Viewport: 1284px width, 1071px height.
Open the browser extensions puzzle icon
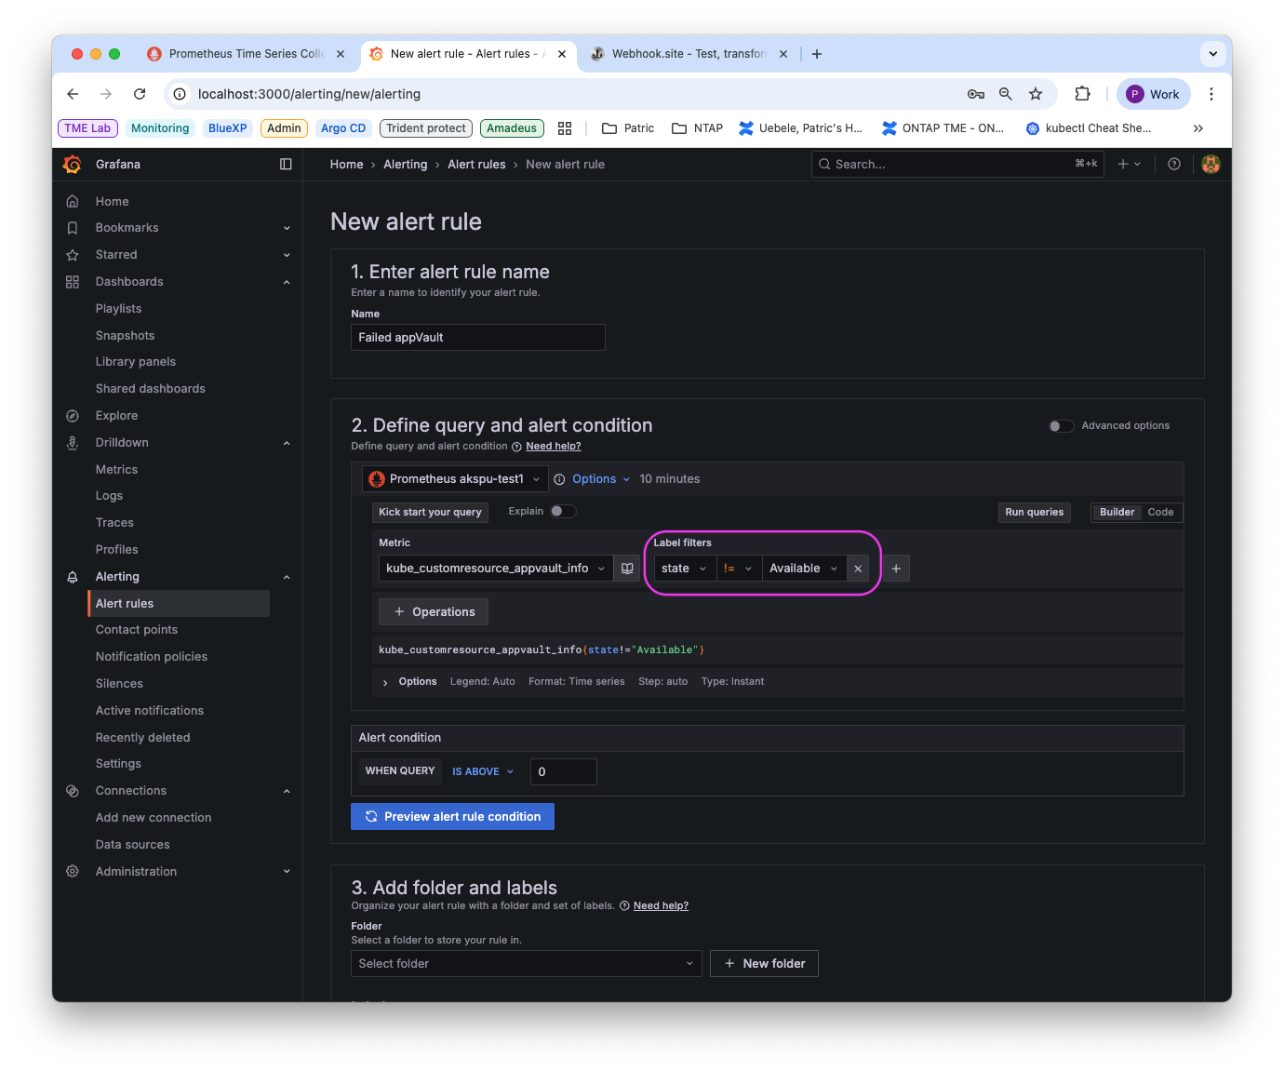pos(1082,94)
